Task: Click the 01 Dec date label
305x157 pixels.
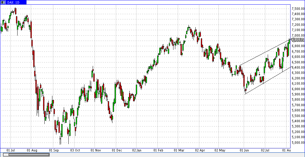Action: [117, 150]
